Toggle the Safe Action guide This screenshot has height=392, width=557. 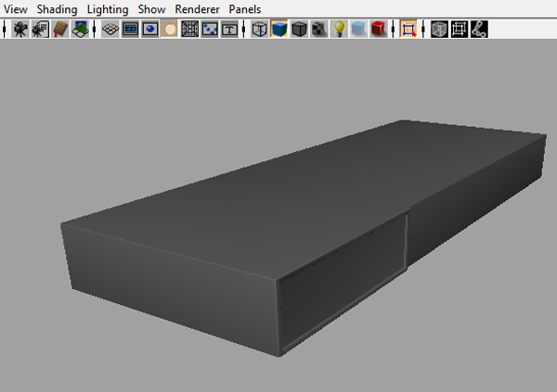pos(210,29)
